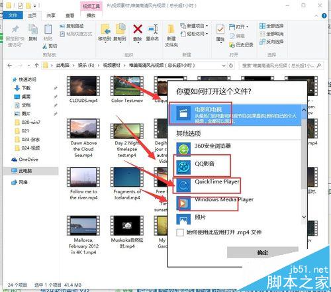Open the ribbon help icon

coord(324,16)
